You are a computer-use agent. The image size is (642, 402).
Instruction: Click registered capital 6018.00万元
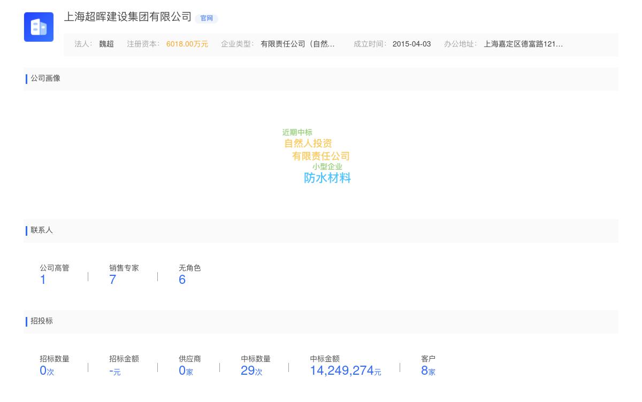[187, 44]
